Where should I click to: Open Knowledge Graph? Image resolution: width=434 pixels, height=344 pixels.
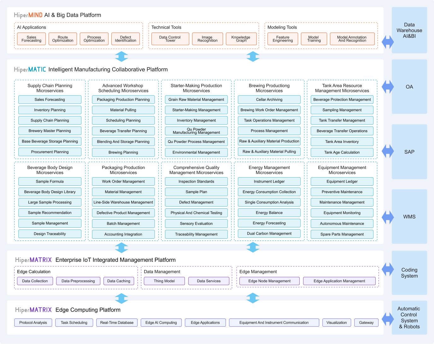241,39
